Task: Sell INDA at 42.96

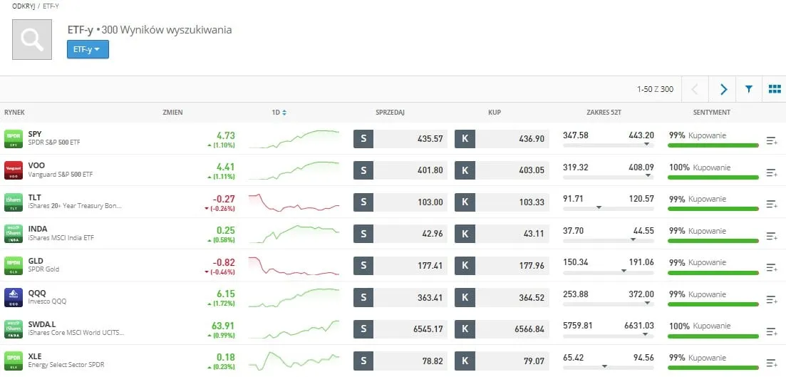Action: tap(400, 234)
